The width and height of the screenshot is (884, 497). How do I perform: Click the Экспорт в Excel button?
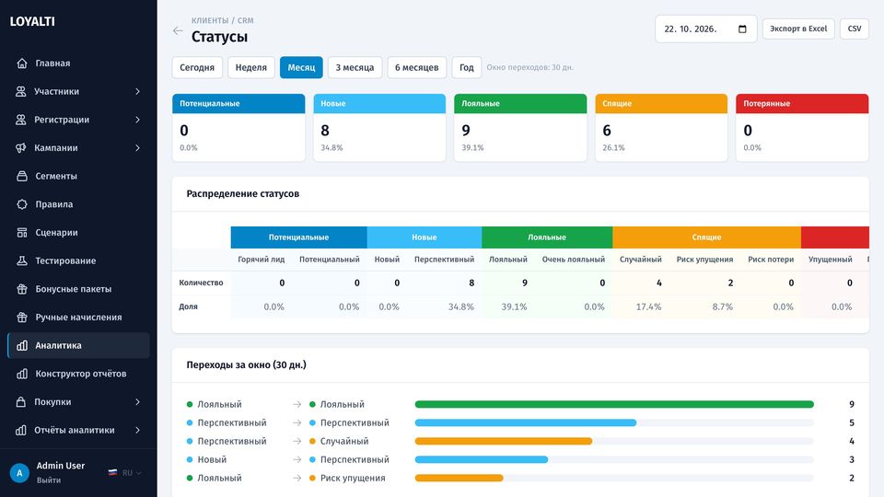tap(798, 29)
